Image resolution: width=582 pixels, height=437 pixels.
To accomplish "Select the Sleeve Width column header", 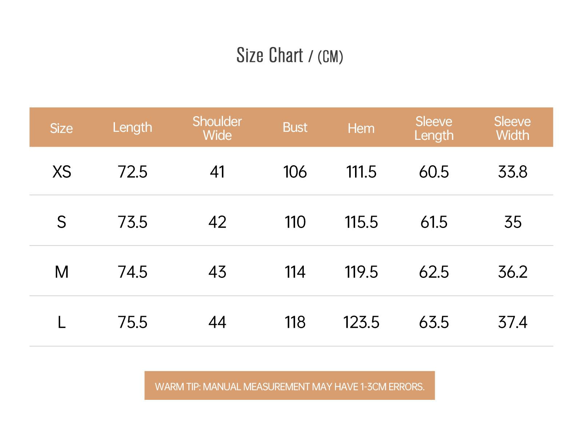I will (x=513, y=128).
